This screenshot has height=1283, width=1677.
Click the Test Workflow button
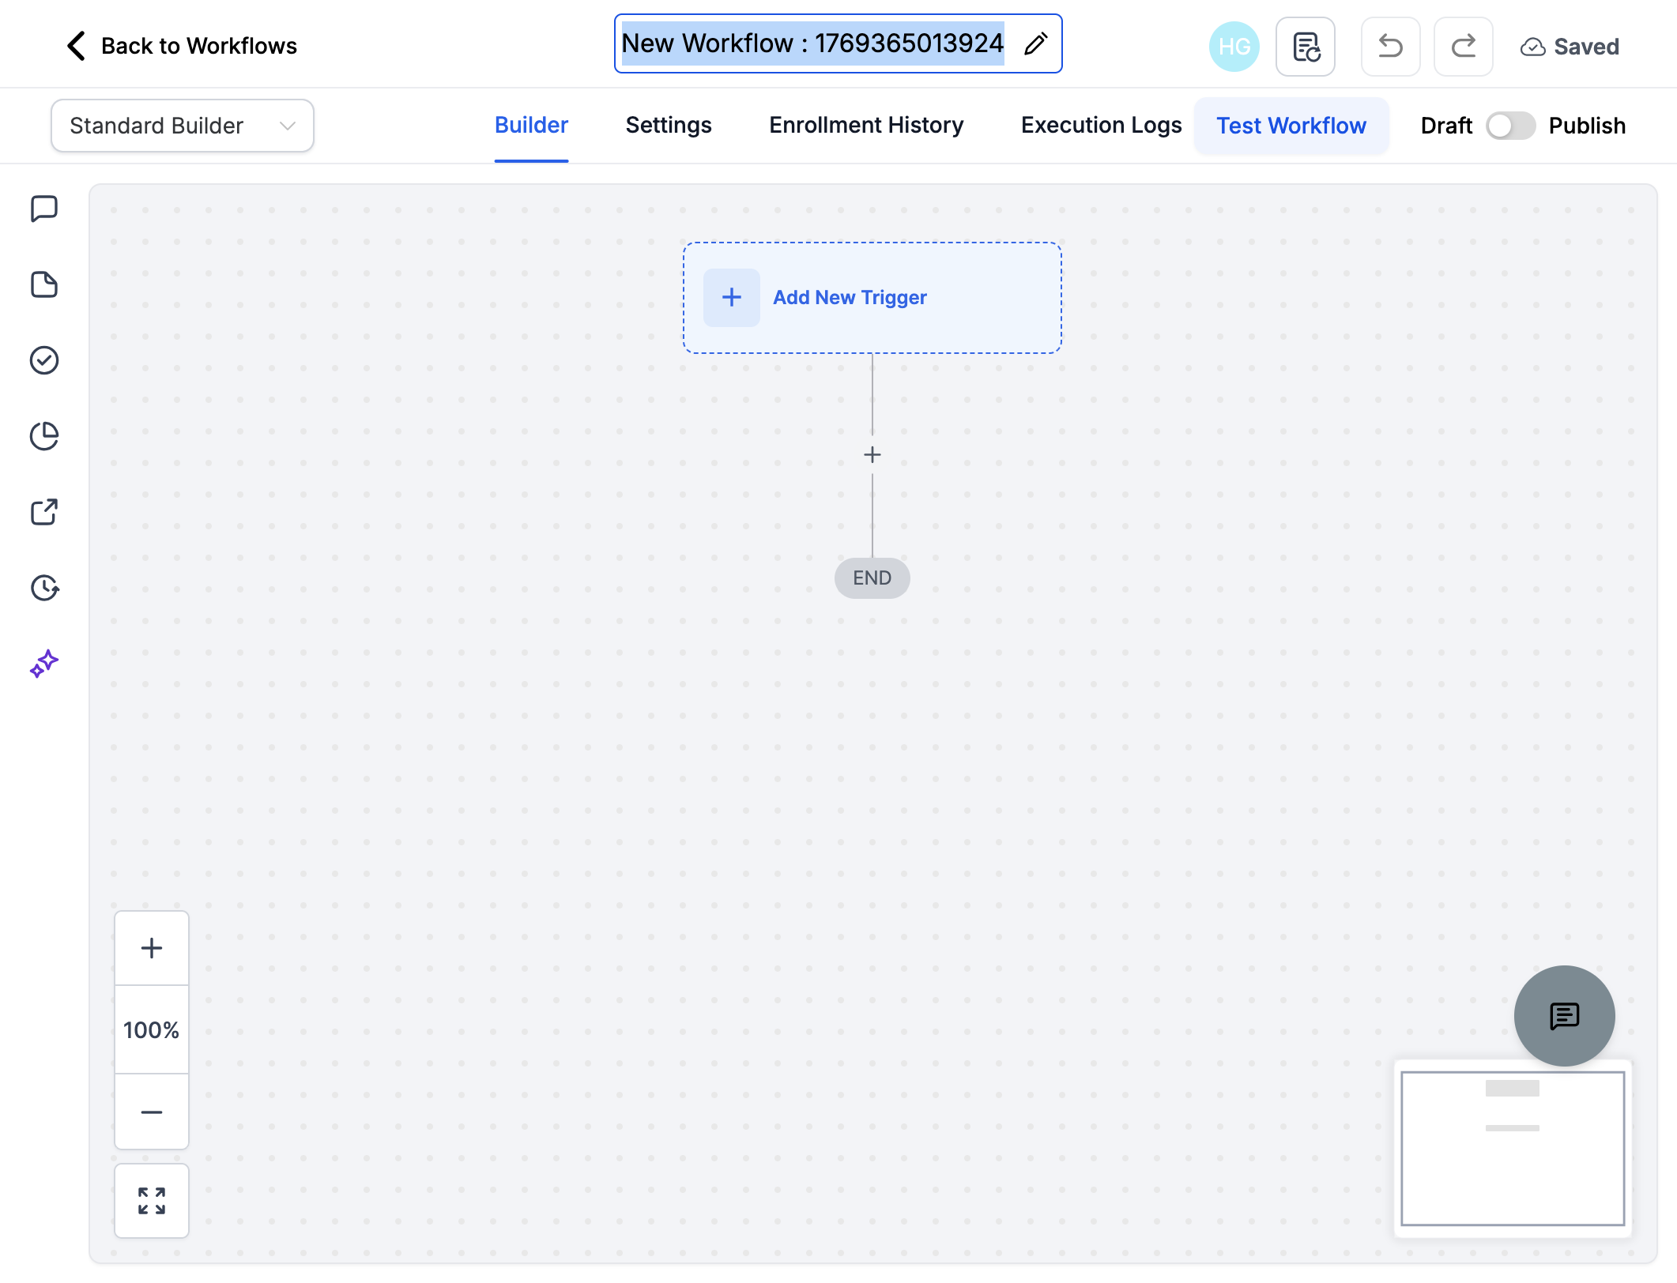(x=1291, y=126)
